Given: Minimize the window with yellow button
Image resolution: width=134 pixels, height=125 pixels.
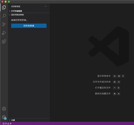Looking at the screenshot, I should click(x=6, y=2).
